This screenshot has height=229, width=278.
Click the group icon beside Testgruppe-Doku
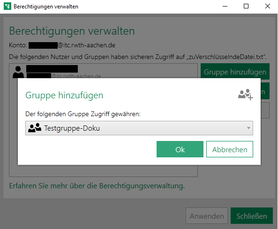click(x=35, y=128)
